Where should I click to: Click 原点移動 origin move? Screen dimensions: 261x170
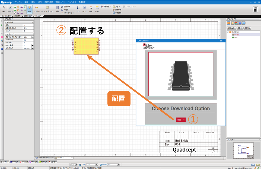(117, 10)
